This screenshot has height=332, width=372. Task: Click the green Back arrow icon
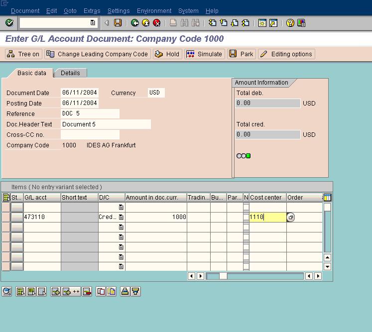click(135, 23)
